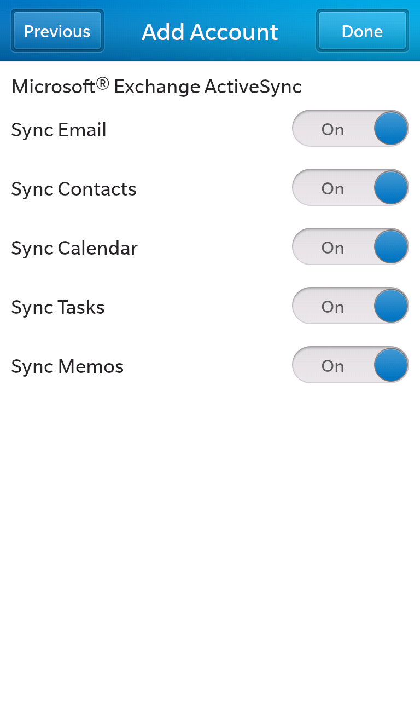This screenshot has height=701, width=420.
Task: Click the blue knob of Sync Email switch
Action: [x=391, y=129]
